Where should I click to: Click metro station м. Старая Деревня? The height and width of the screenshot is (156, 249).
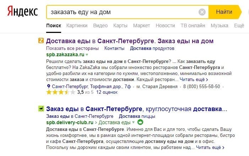tap(157, 87)
